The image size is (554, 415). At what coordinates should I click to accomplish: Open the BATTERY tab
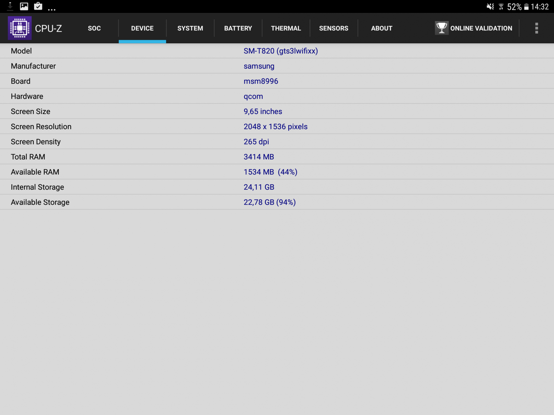pos(238,28)
